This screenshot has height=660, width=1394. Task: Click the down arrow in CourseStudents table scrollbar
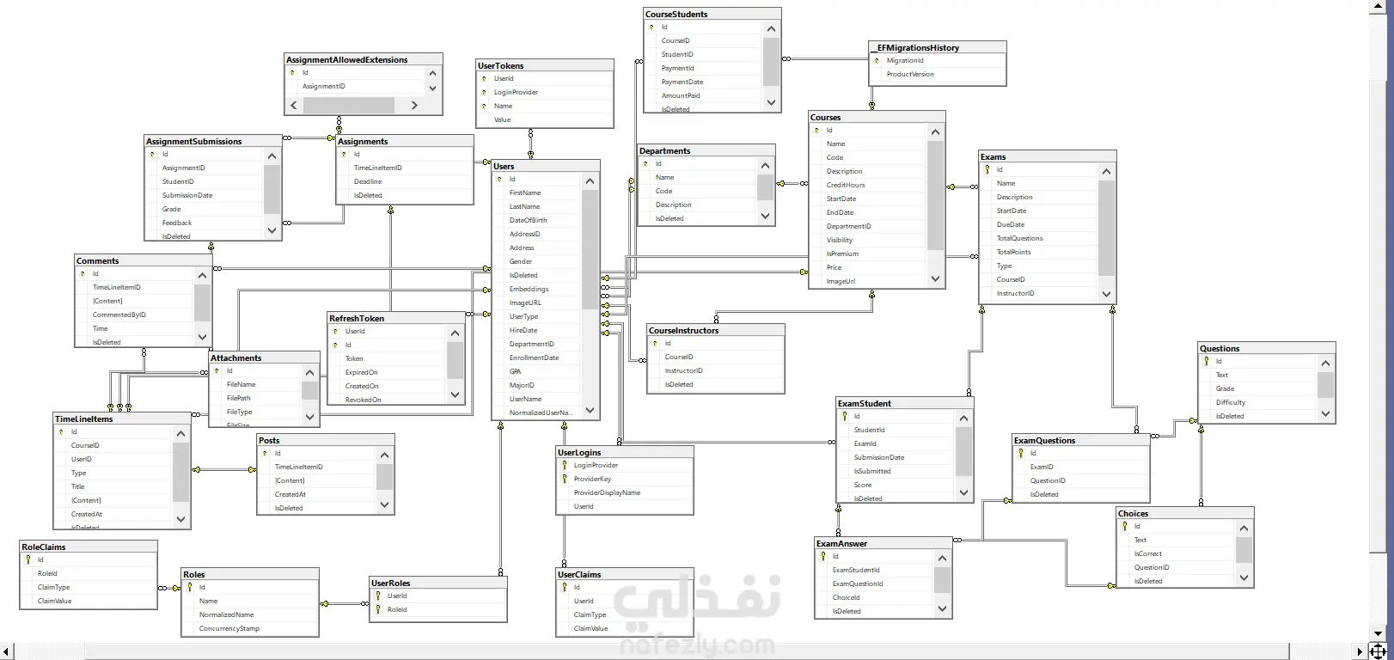[x=771, y=102]
